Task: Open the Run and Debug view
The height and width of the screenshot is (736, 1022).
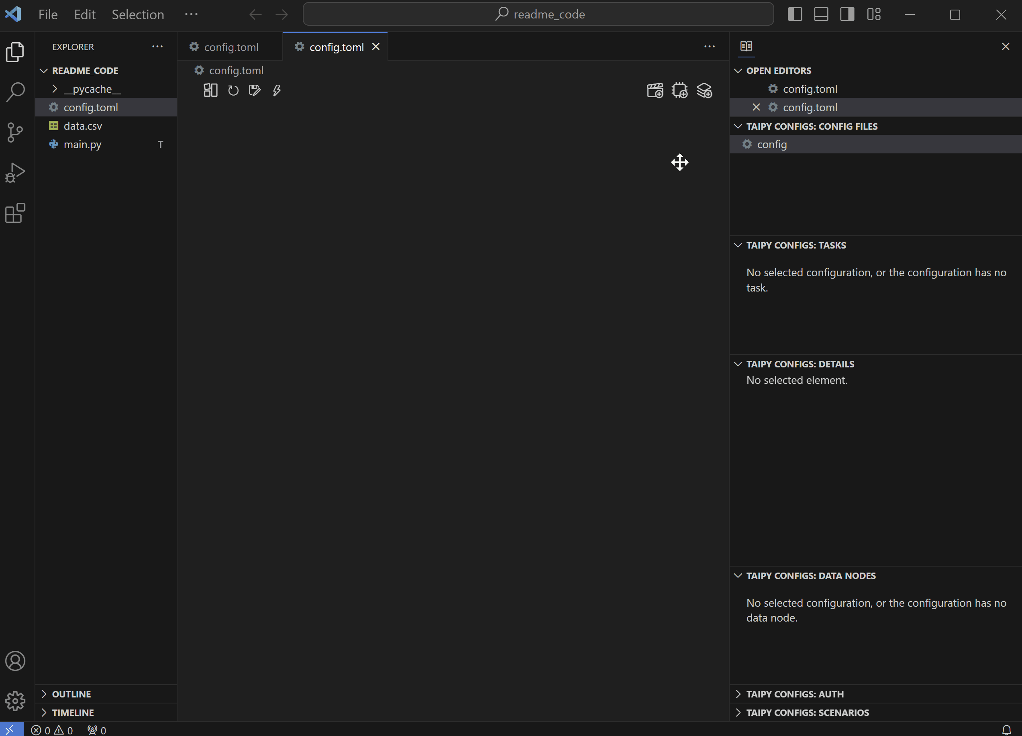Action: tap(15, 173)
